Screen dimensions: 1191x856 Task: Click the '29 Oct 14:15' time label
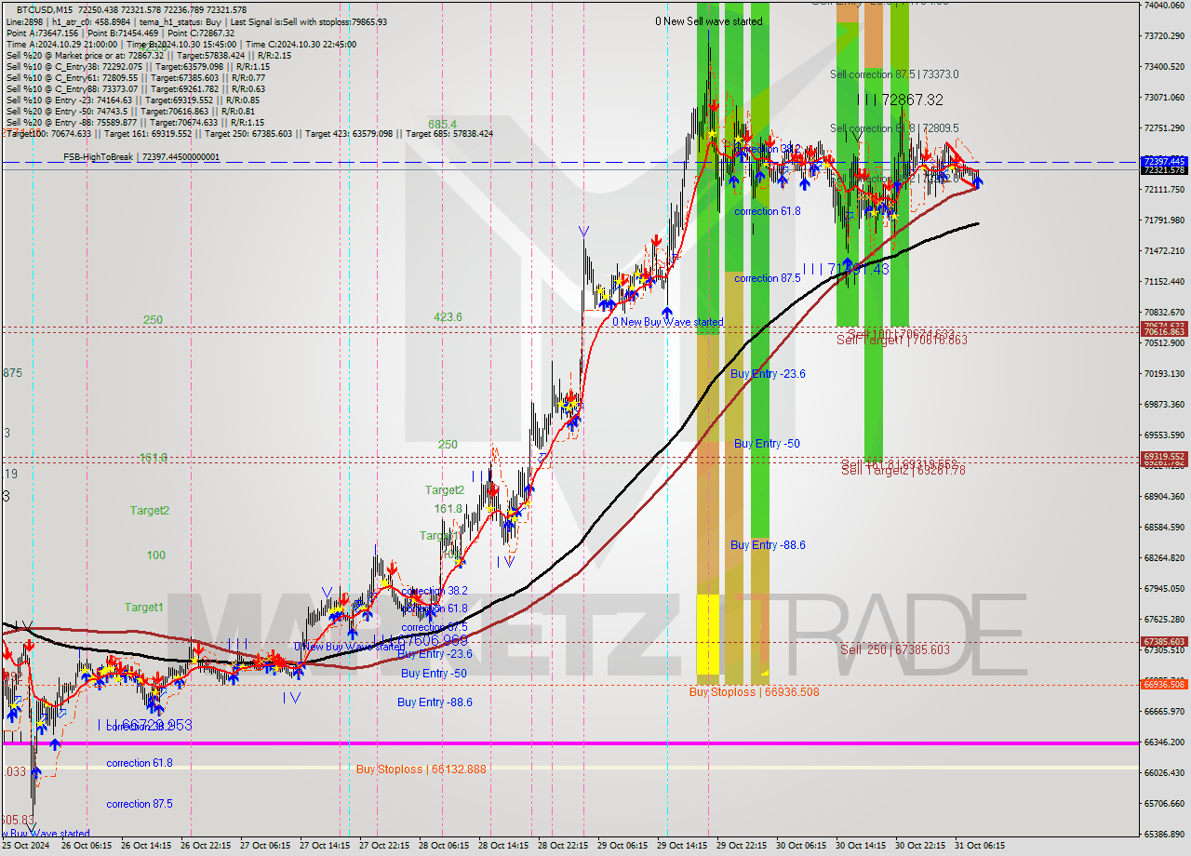(682, 846)
